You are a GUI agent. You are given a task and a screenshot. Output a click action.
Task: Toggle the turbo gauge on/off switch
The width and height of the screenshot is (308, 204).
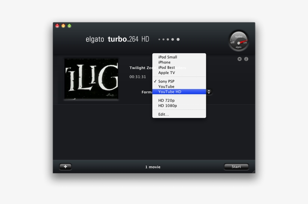tap(239, 43)
